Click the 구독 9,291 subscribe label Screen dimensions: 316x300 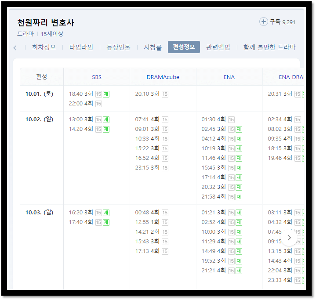click(x=282, y=22)
